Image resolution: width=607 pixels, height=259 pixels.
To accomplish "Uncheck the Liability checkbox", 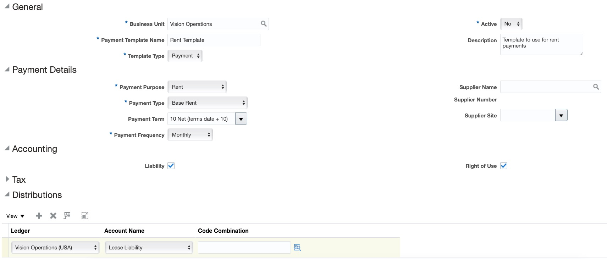I will click(171, 166).
